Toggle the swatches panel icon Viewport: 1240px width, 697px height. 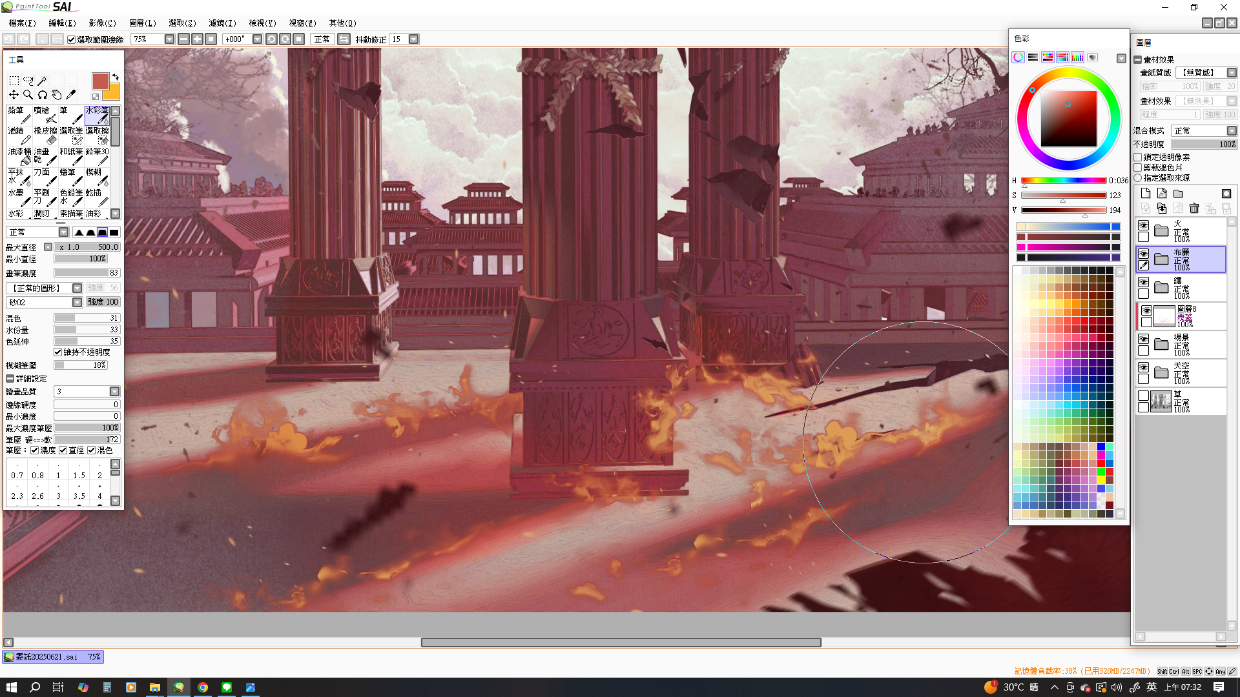pyautogui.click(x=1077, y=57)
